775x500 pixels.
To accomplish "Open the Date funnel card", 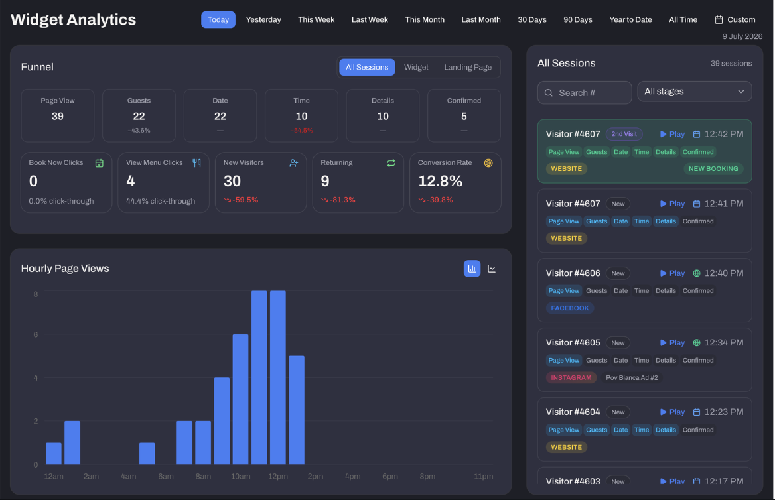I will (x=220, y=115).
